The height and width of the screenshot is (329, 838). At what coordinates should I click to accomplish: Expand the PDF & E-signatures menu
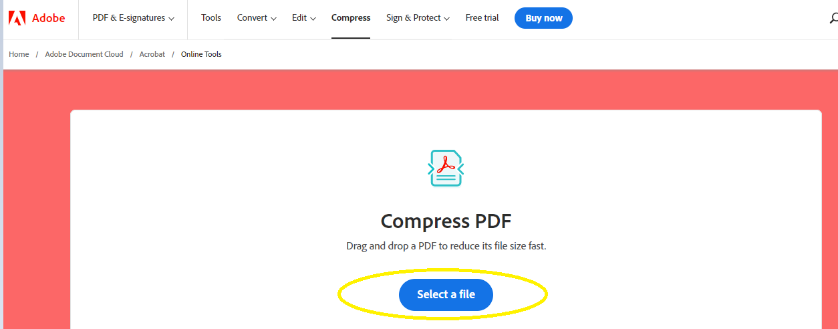(134, 18)
